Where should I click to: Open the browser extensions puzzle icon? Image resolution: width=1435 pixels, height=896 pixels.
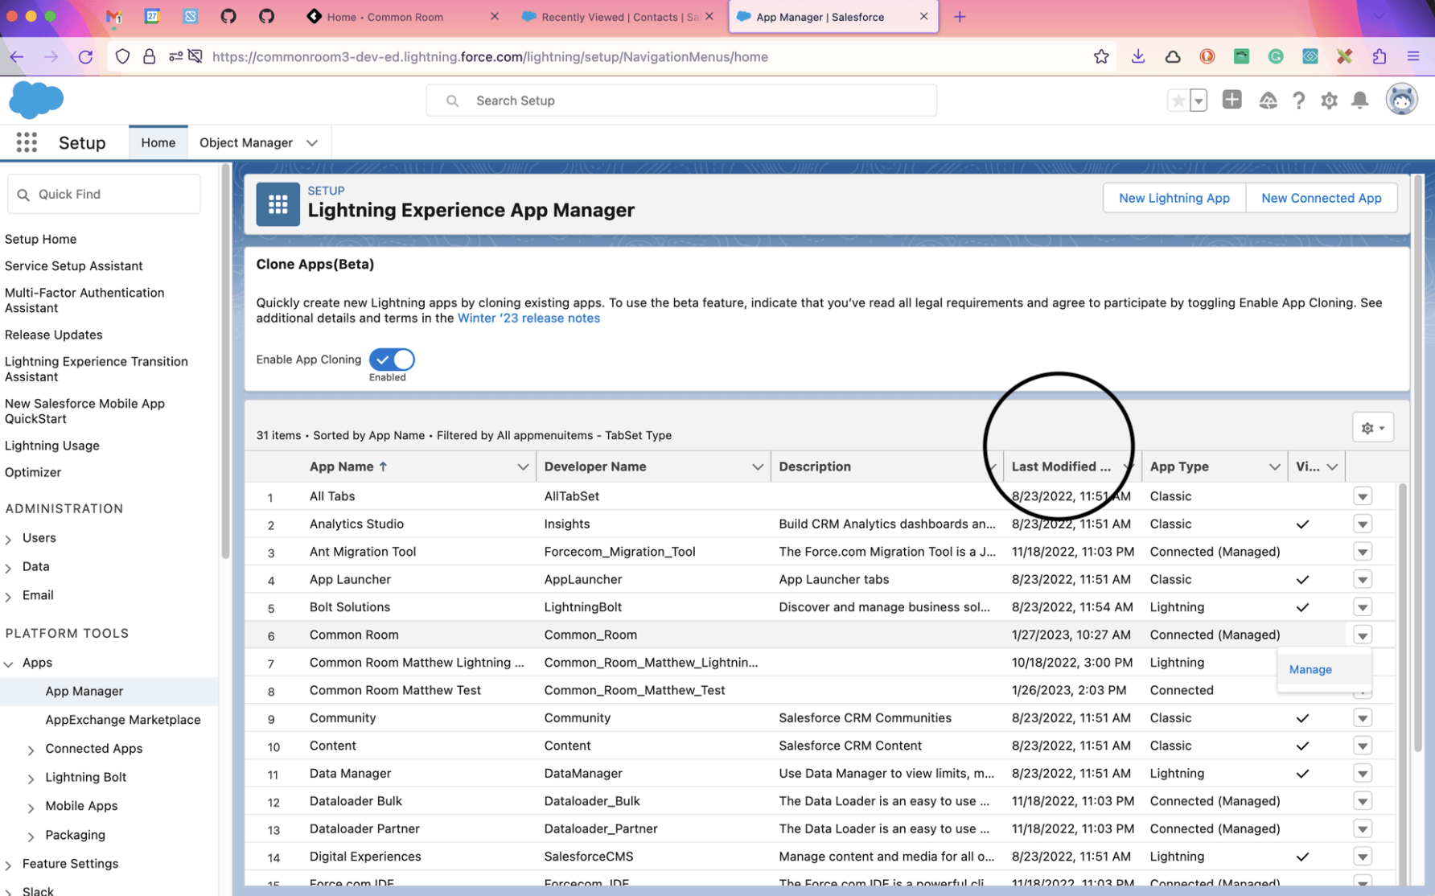click(1379, 56)
